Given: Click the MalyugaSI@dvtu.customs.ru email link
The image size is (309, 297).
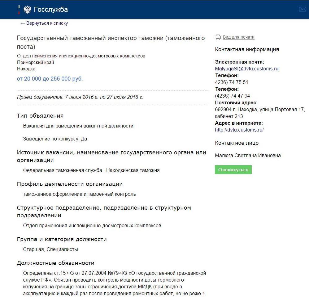Looking at the screenshot, I should (246, 69).
